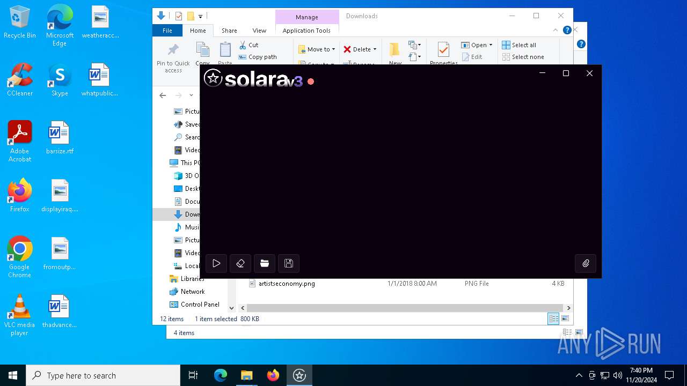The image size is (687, 386).
Task: Open Explorer help question mark icon
Action: click(x=567, y=30)
